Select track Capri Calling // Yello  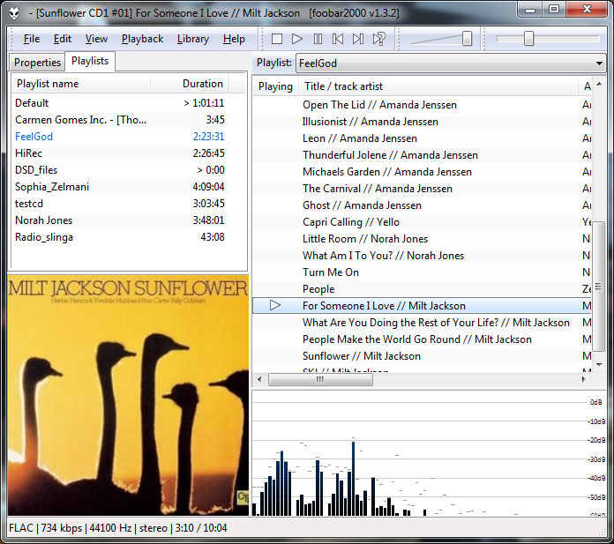[422, 222]
